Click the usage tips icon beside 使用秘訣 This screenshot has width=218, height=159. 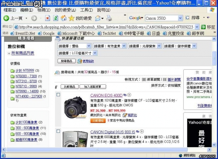80,61
